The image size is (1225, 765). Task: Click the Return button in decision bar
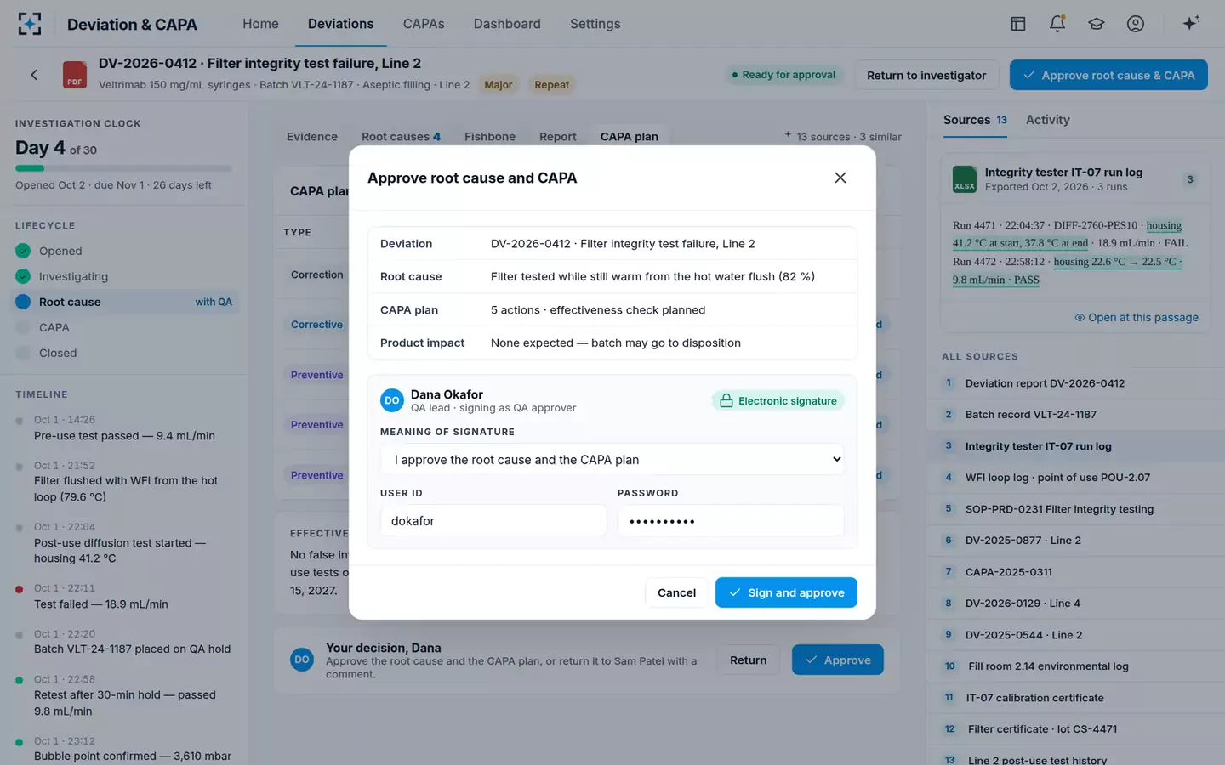tap(748, 660)
